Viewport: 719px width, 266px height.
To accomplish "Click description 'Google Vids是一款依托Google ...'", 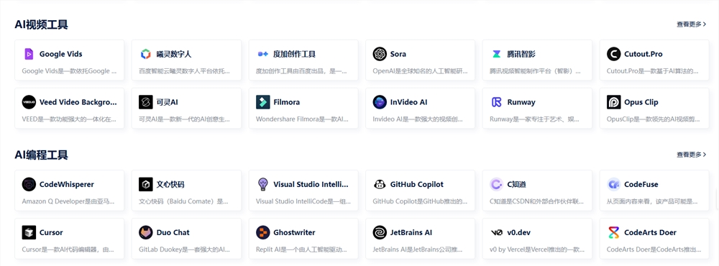I will (69, 72).
